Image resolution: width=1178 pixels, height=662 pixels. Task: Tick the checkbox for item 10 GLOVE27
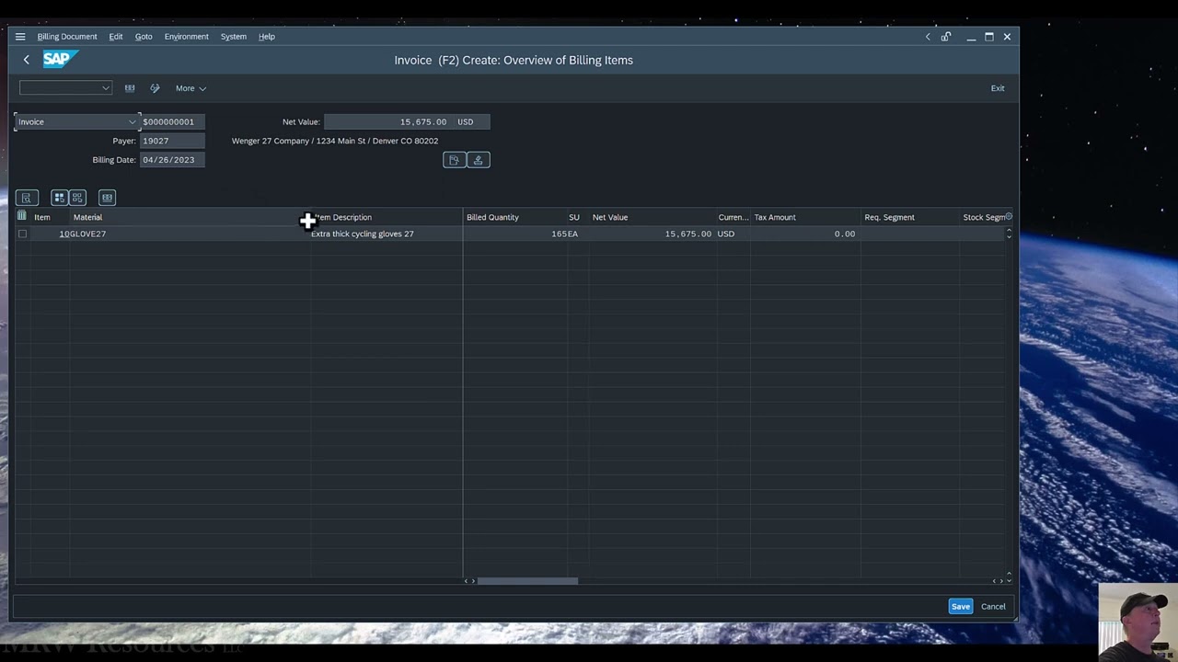[22, 234]
